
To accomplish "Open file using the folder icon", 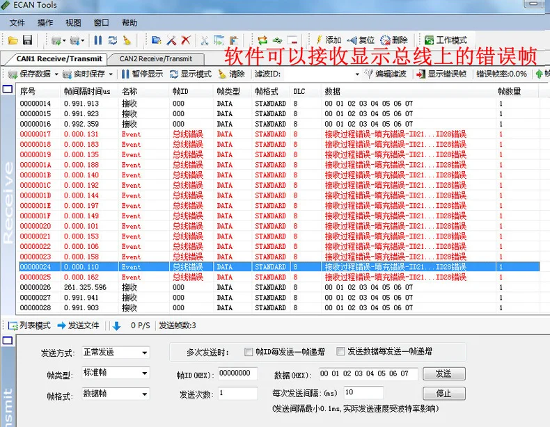I will 13,40.
